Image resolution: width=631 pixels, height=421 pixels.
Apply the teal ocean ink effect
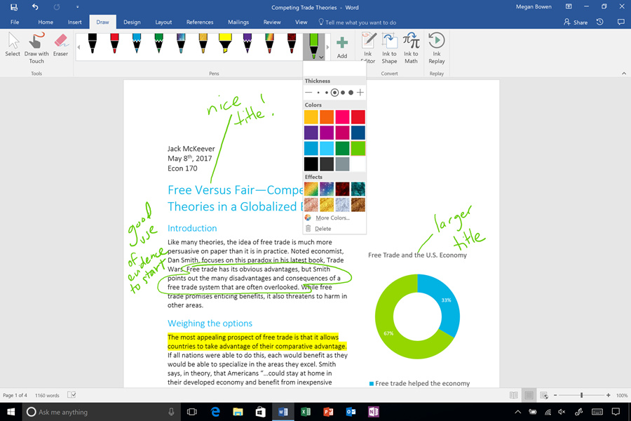pos(358,189)
